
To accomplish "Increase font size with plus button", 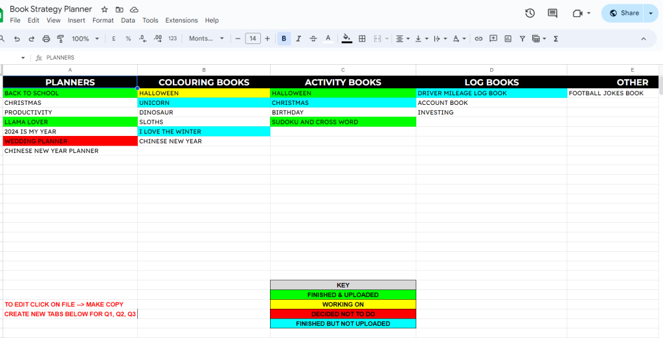I will point(267,38).
